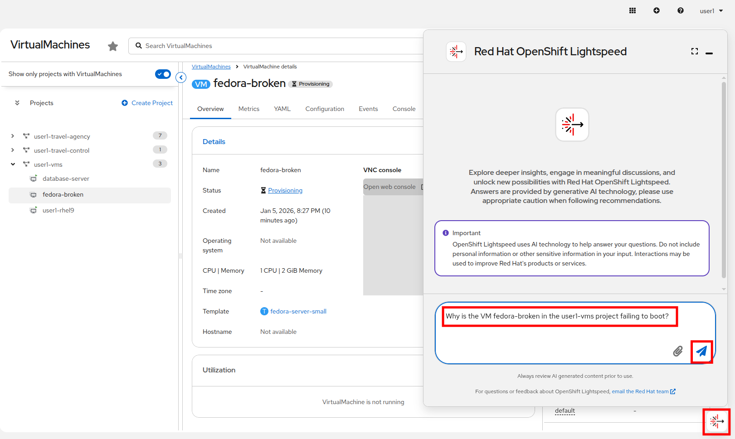Open the application launcher grid
735x439 pixels.
tap(633, 11)
